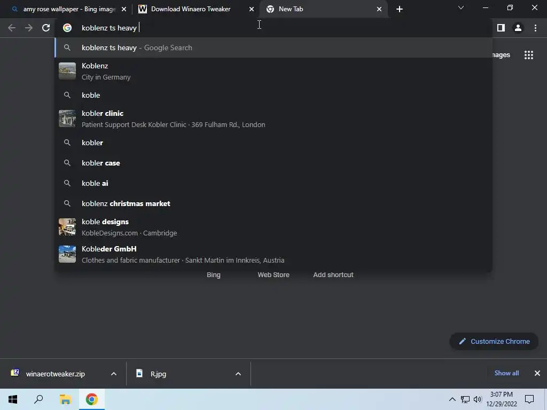Expand options for R.jpg download
This screenshot has width=547, height=410.
coord(238,374)
